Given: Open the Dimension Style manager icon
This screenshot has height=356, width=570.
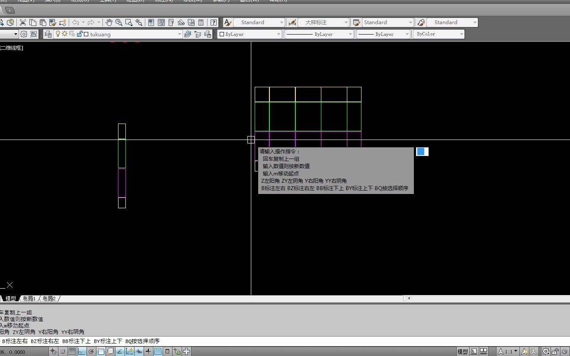Looking at the screenshot, I should tap(292, 22).
